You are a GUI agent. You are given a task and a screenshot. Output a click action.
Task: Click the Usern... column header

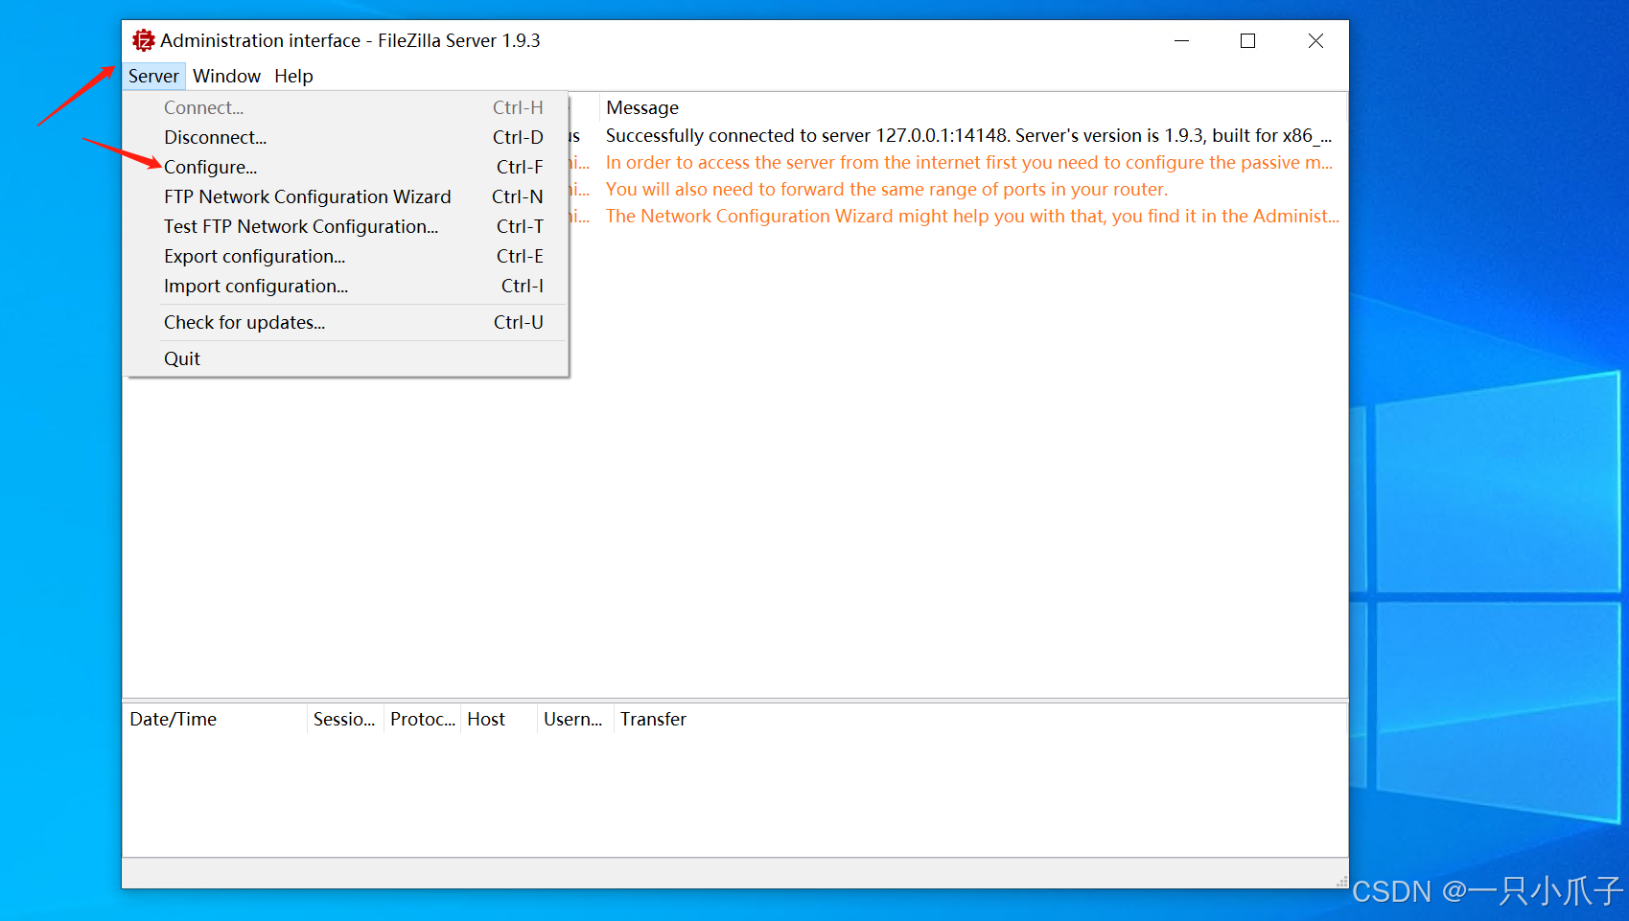tap(575, 719)
